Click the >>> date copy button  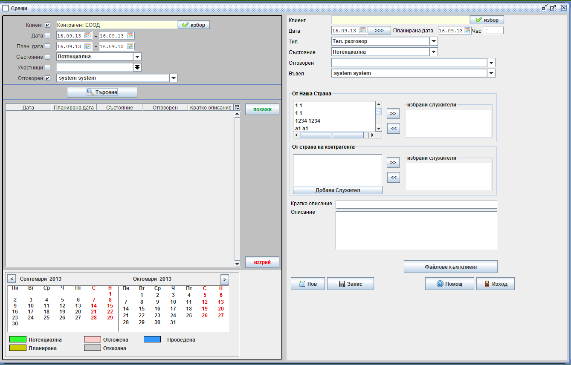(379, 31)
